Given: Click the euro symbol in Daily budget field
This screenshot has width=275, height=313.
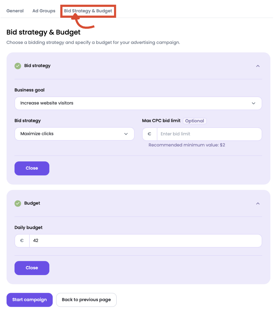Looking at the screenshot, I should 22,241.
